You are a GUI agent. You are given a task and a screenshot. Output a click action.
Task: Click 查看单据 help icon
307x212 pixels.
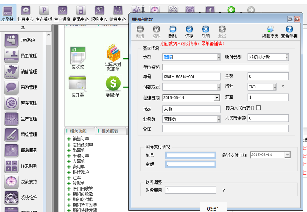(x=289, y=32)
